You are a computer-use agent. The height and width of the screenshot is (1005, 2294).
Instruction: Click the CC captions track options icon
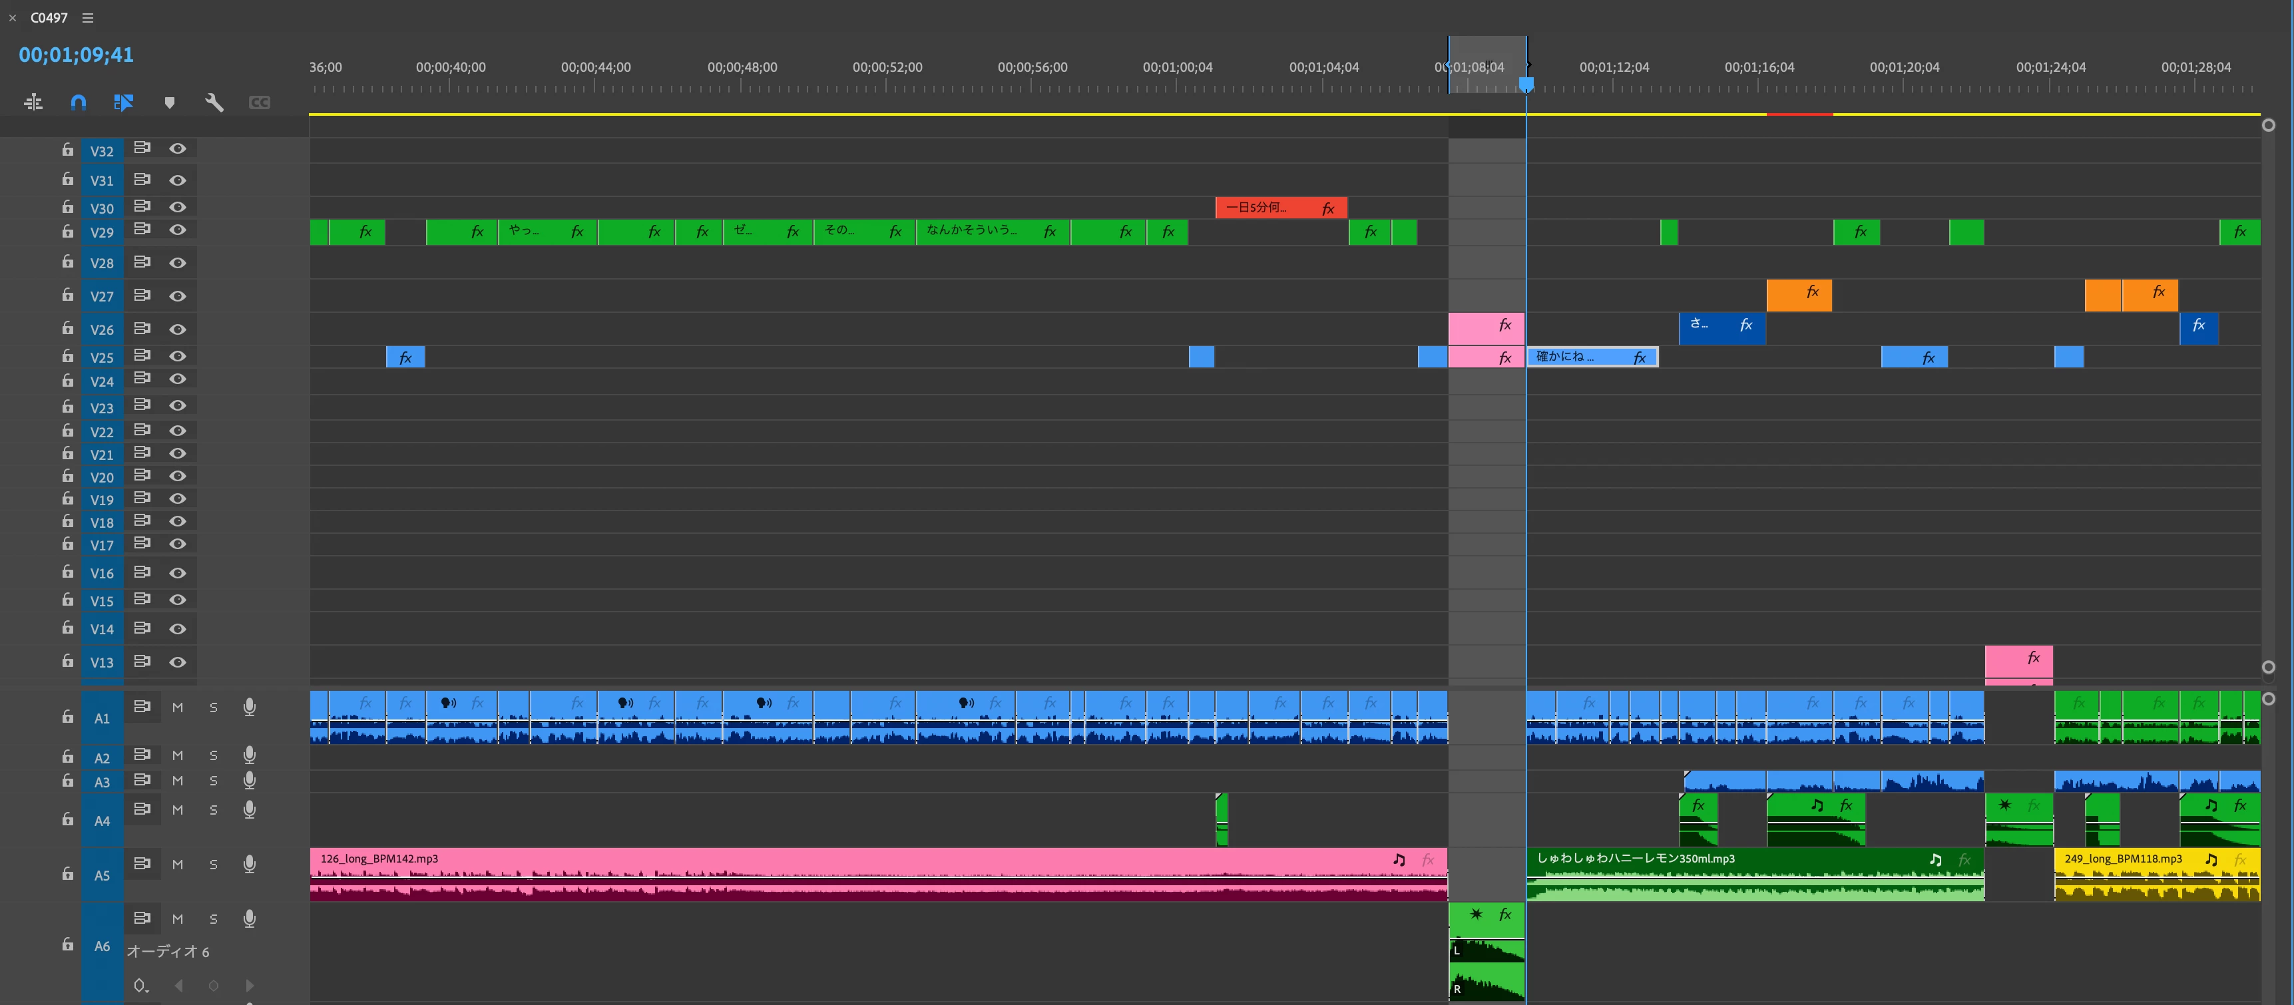pyautogui.click(x=259, y=102)
